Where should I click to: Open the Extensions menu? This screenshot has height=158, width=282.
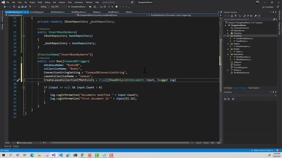pyautogui.click(x=79, y=2)
